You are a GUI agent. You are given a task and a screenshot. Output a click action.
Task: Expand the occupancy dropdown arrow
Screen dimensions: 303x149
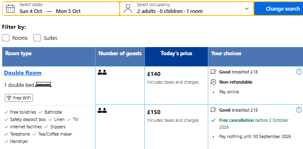(247, 9)
